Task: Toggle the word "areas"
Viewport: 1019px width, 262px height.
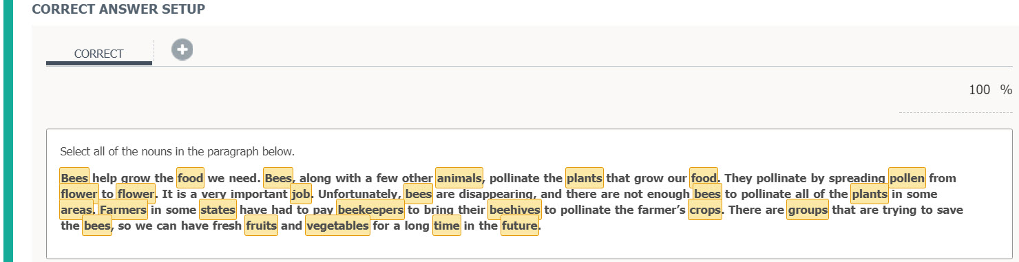Action: 76,210
